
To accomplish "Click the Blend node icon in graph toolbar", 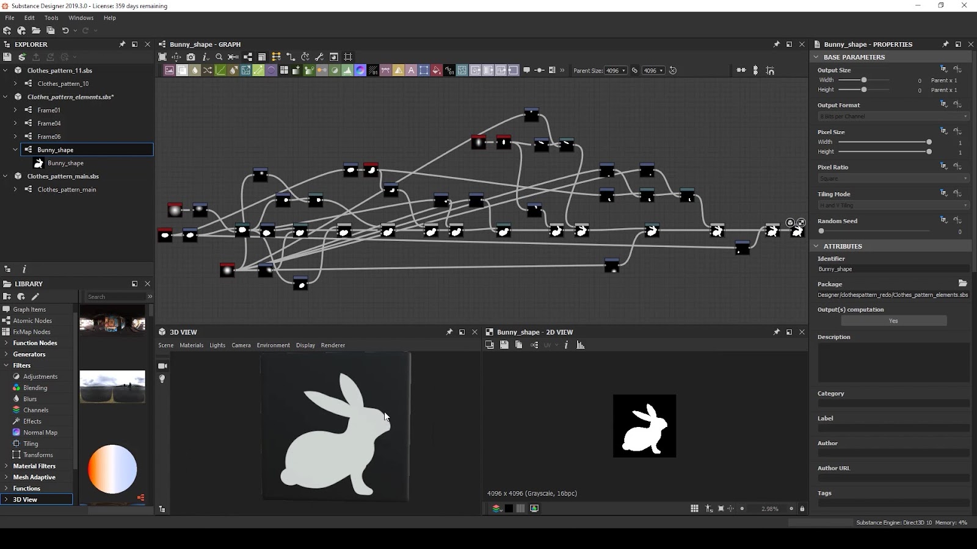I will click(182, 71).
